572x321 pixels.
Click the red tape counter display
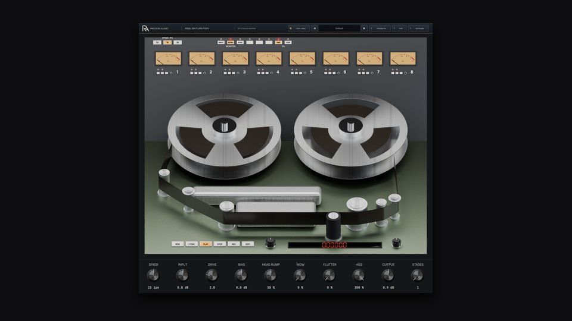(334, 245)
